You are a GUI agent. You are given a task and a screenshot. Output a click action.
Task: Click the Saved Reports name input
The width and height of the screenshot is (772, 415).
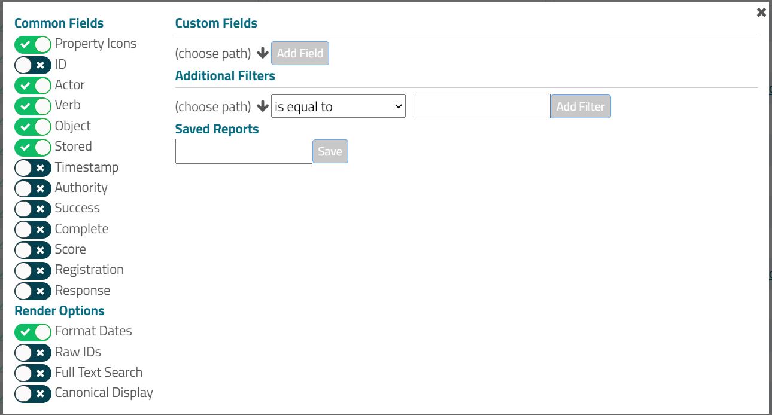coord(243,151)
